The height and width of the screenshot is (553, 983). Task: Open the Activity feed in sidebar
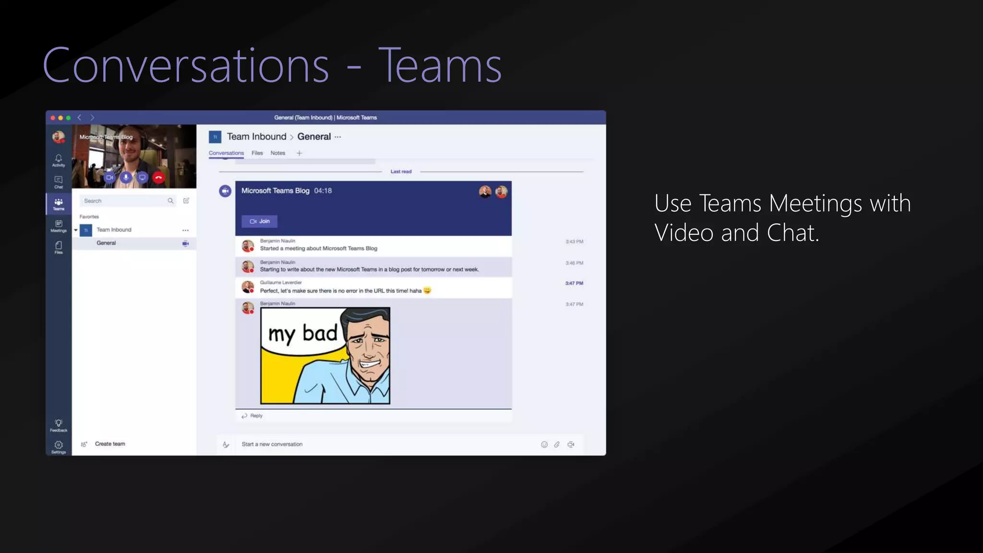(59, 160)
